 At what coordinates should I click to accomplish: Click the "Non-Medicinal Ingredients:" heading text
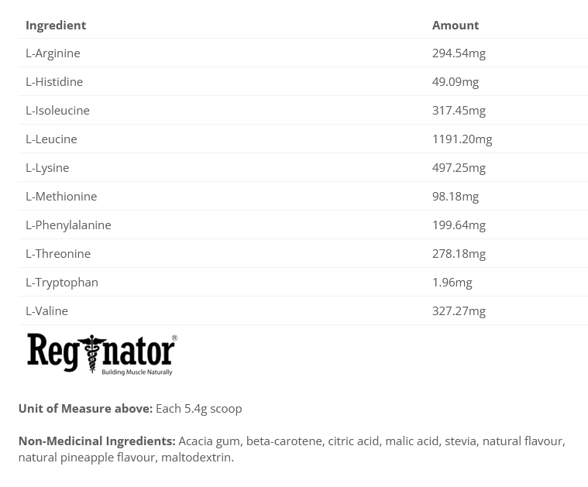point(97,441)
